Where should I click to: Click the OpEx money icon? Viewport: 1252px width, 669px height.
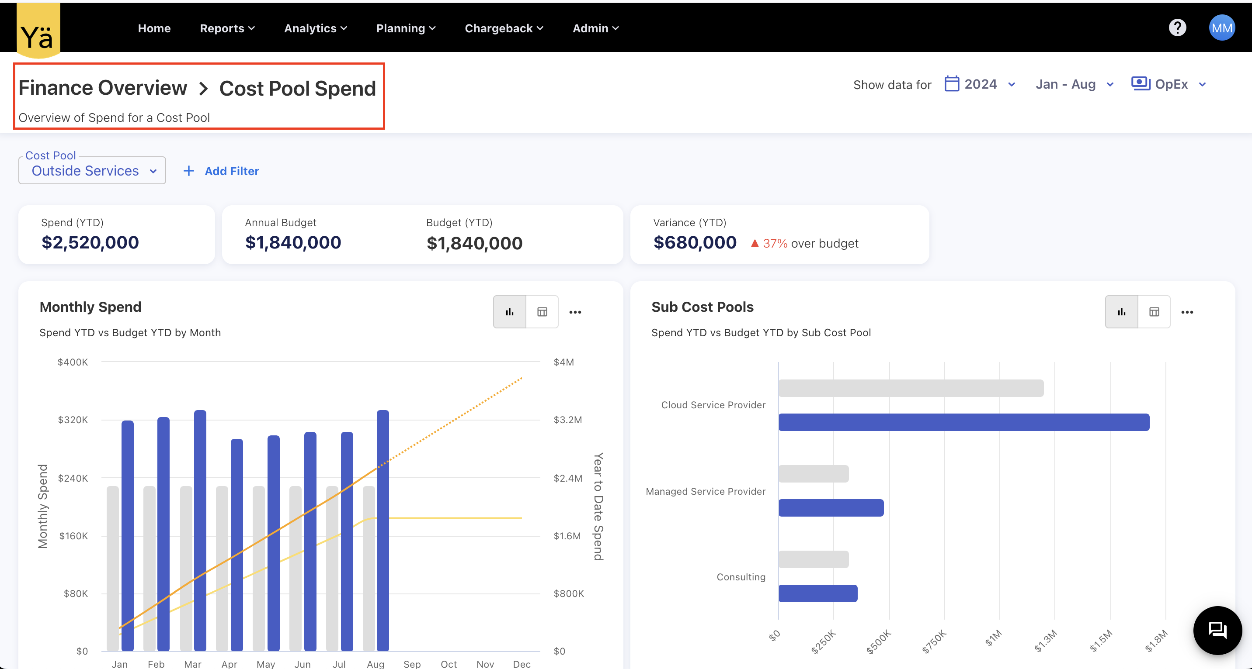[x=1140, y=84]
